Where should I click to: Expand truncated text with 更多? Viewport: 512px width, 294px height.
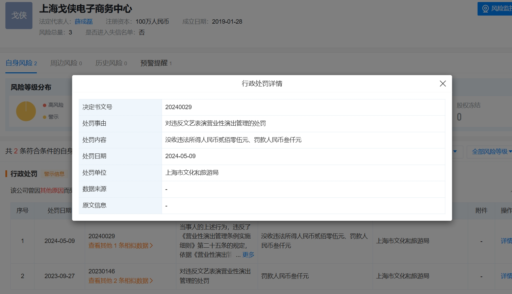[x=248, y=255]
